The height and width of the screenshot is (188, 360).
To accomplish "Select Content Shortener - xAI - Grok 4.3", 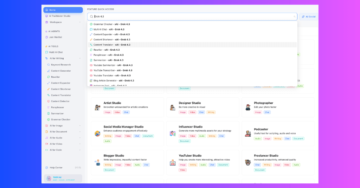I will pyautogui.click(x=192, y=39).
